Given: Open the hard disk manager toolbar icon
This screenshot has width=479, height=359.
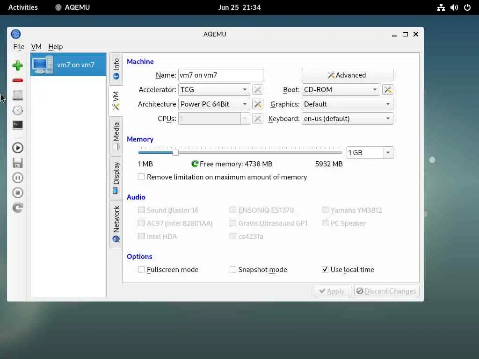Looking at the screenshot, I should click(18, 95).
